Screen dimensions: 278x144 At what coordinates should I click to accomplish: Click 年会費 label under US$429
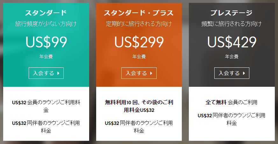coord(232,57)
